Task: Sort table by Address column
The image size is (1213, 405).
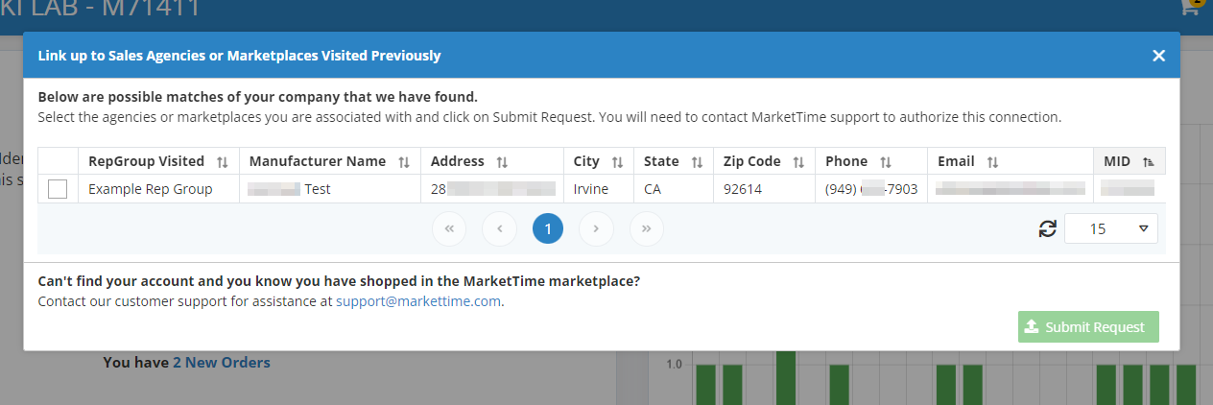Action: point(502,162)
